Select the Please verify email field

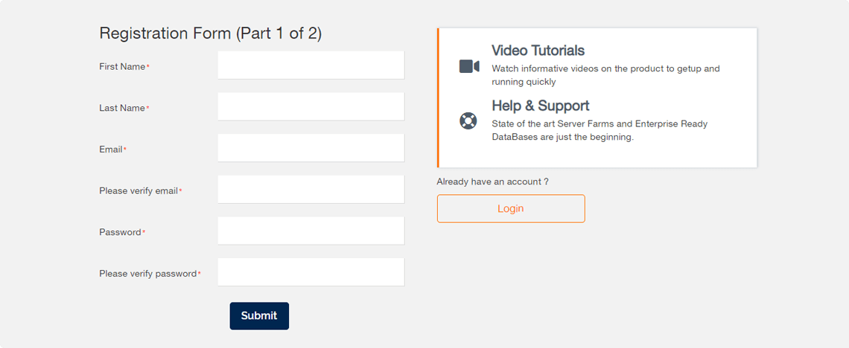[x=311, y=189]
